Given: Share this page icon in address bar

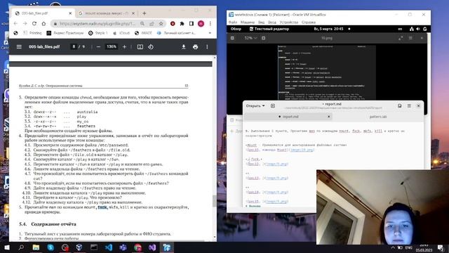Looking at the screenshot, I should [x=152, y=23].
